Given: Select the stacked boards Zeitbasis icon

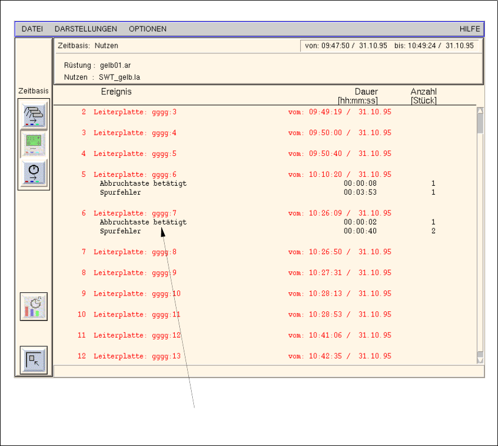Looking at the screenshot, I should tap(34, 114).
